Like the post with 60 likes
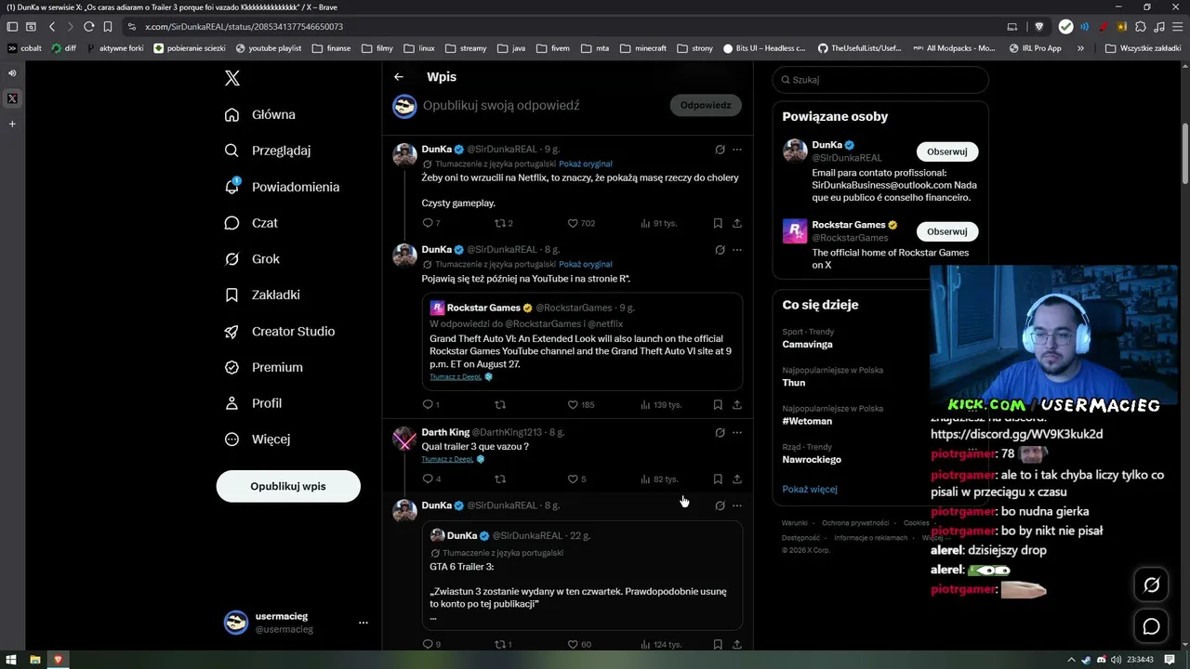This screenshot has height=669, width=1190. (579, 644)
